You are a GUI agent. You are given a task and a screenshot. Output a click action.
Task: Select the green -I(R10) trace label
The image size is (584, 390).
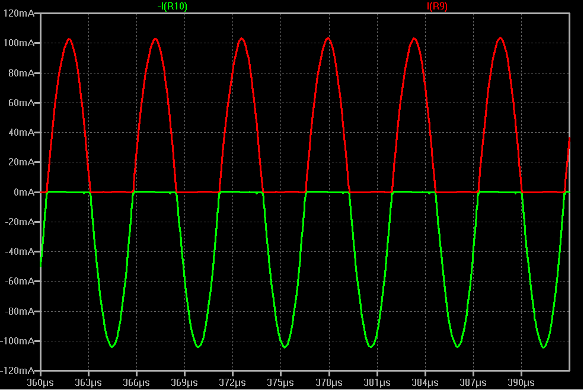(172, 7)
